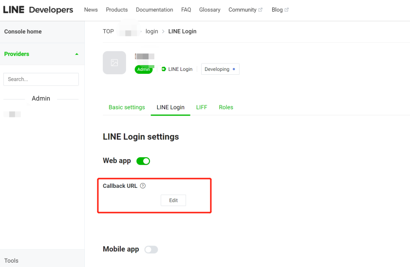Switch to the Basic settings tab
Viewport: 410px width, 267px height.
click(x=127, y=107)
